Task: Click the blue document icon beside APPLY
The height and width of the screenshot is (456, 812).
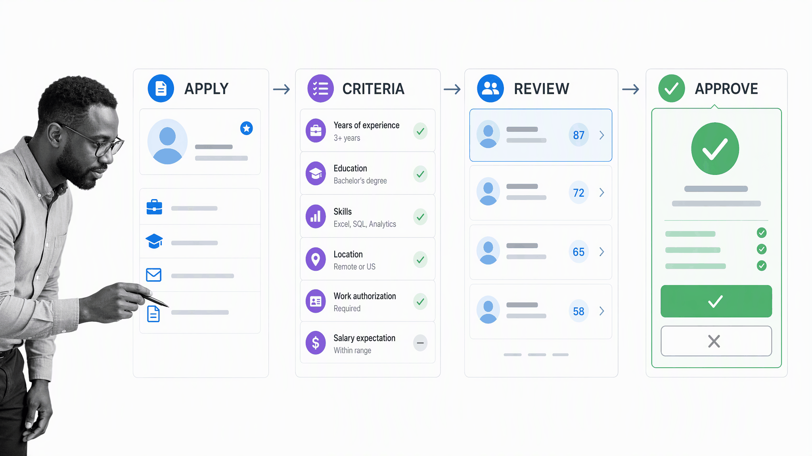Action: (x=161, y=89)
